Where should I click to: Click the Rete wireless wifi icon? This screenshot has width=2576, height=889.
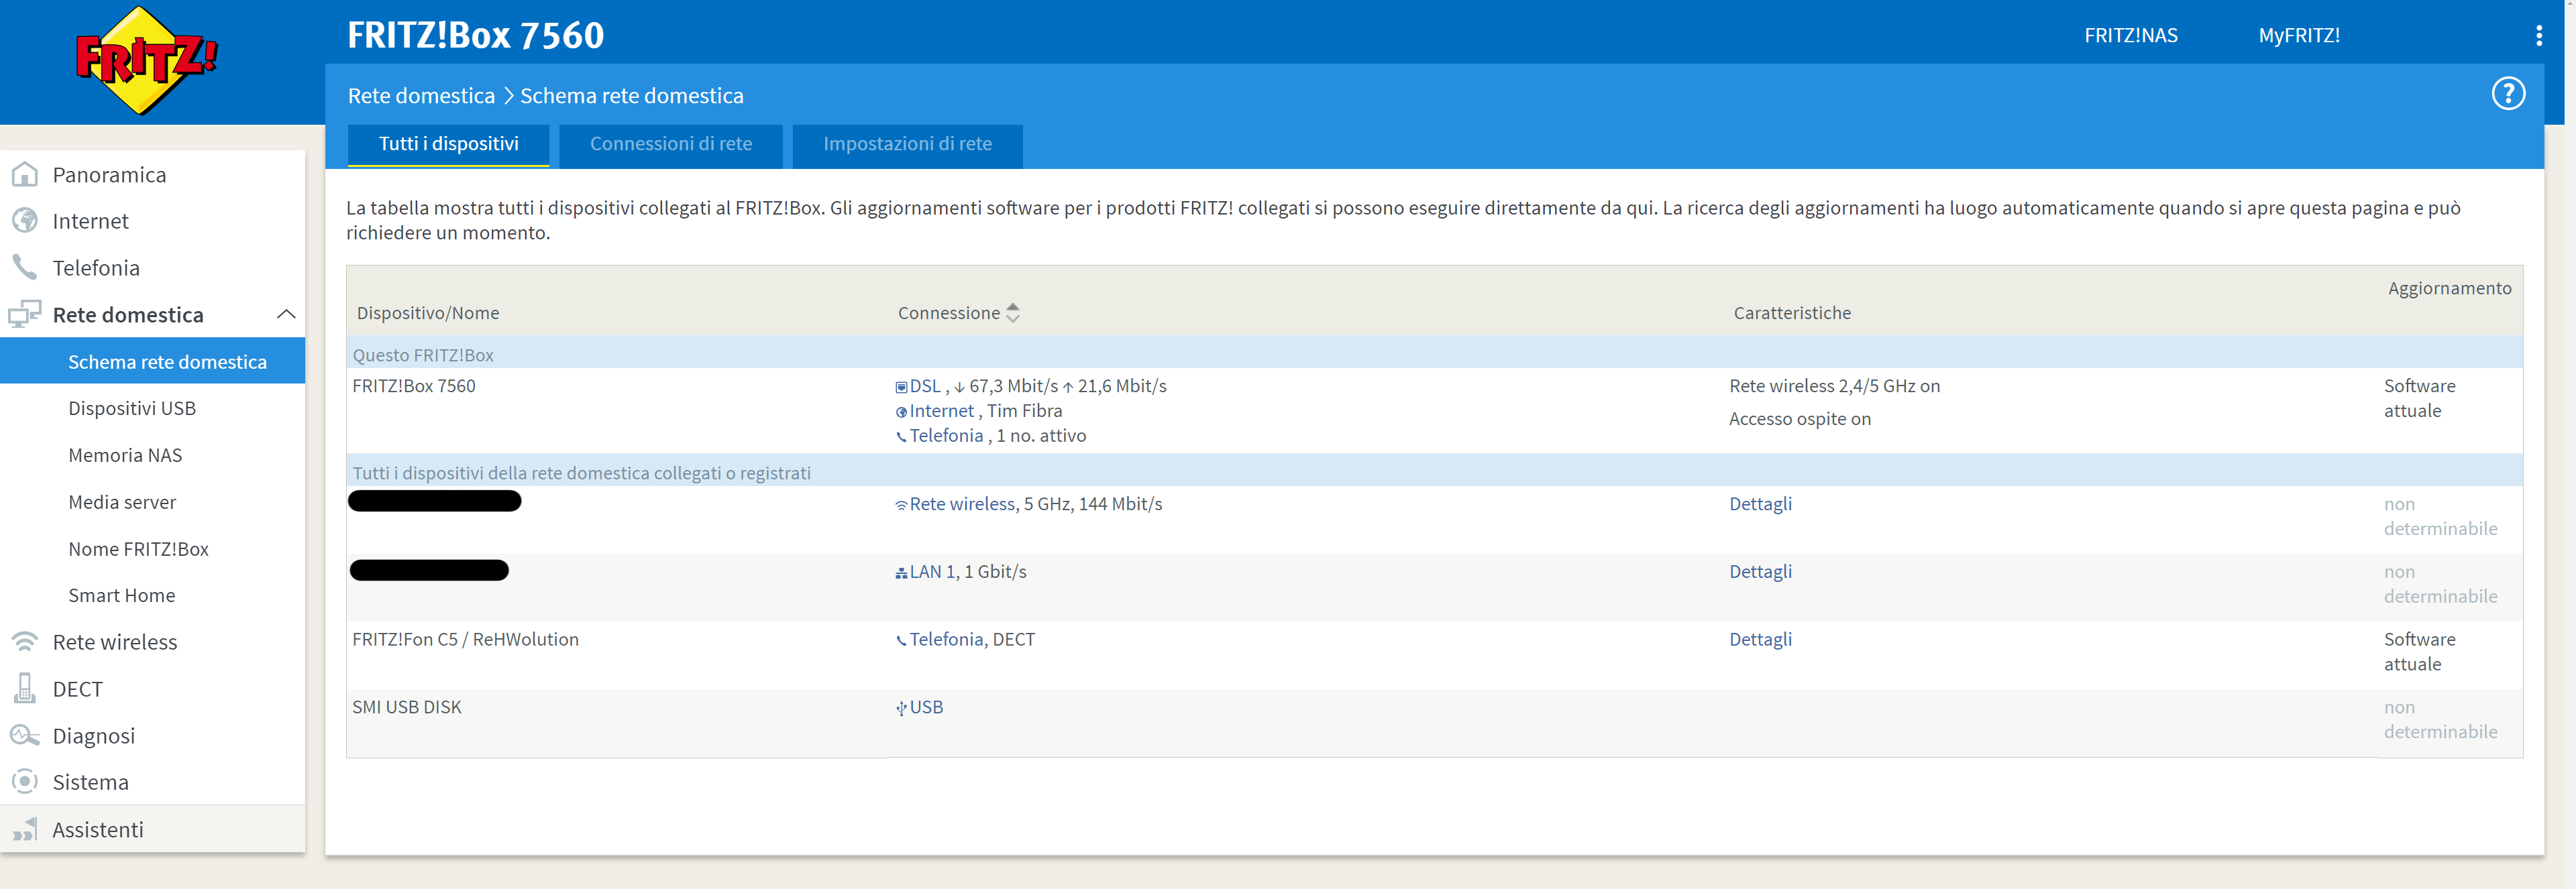click(x=25, y=642)
